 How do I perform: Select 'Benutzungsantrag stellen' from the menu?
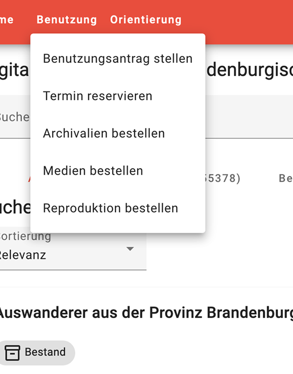coord(118,58)
